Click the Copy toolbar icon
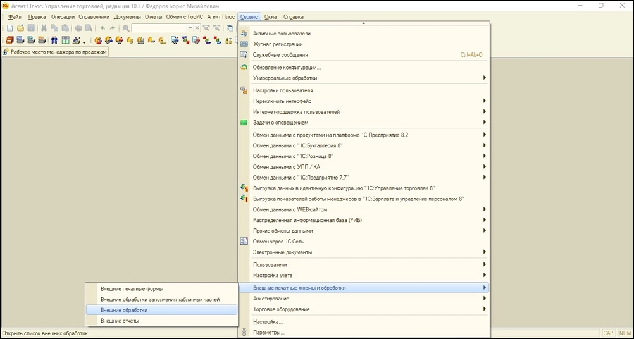The height and width of the screenshot is (339, 634). 54,28
